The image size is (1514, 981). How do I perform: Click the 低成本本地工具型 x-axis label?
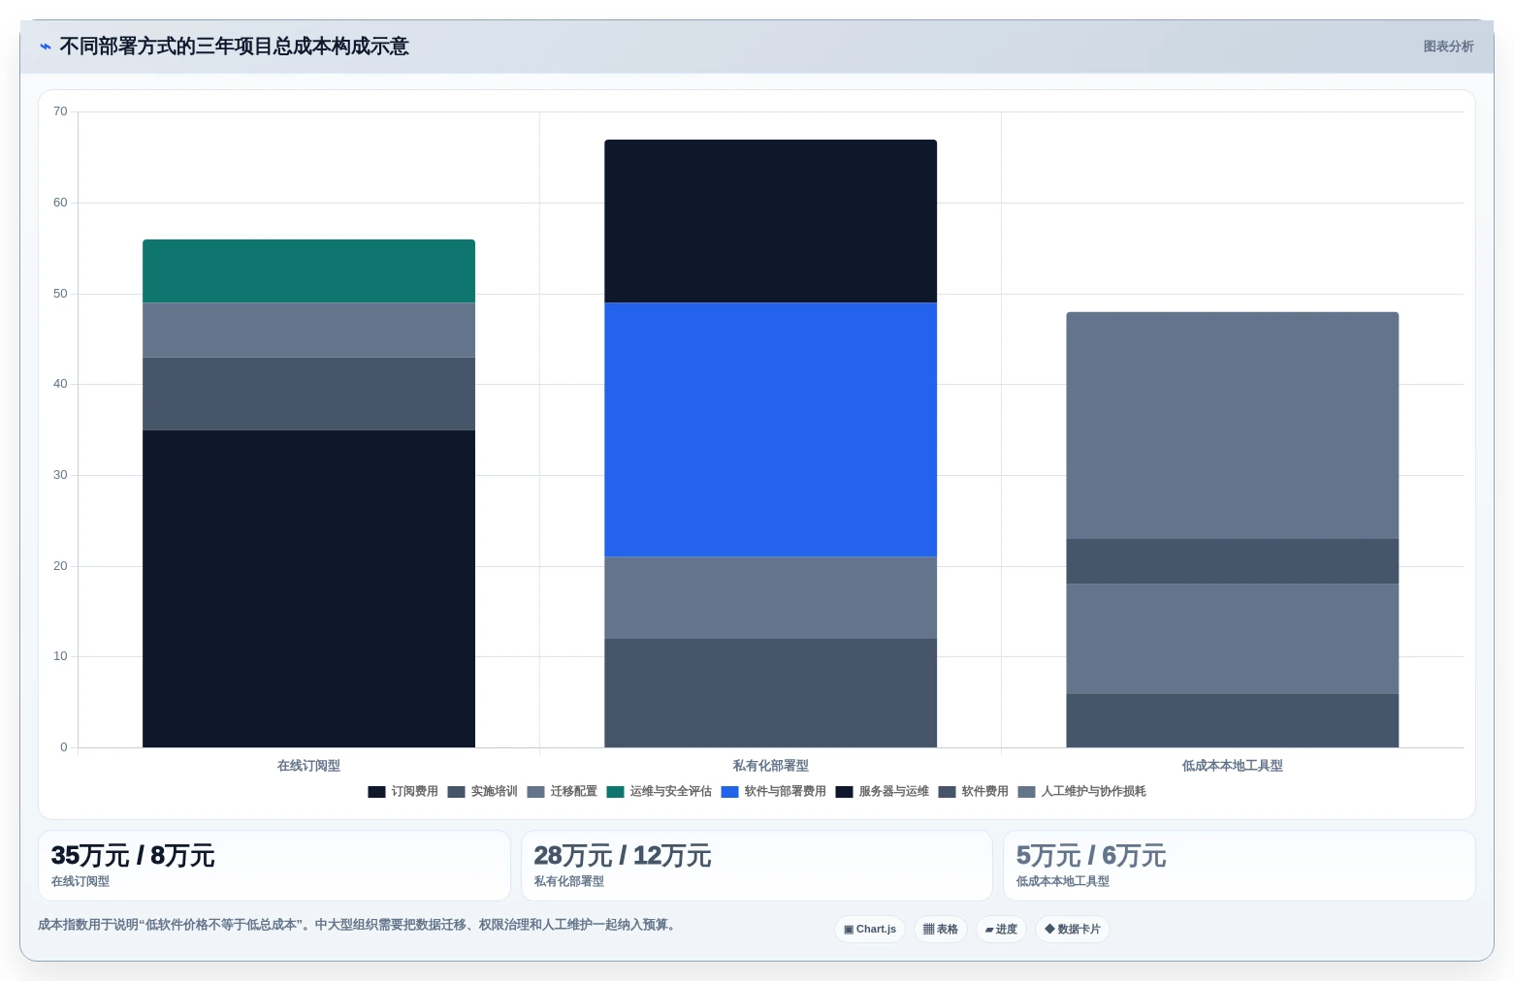tap(1233, 766)
